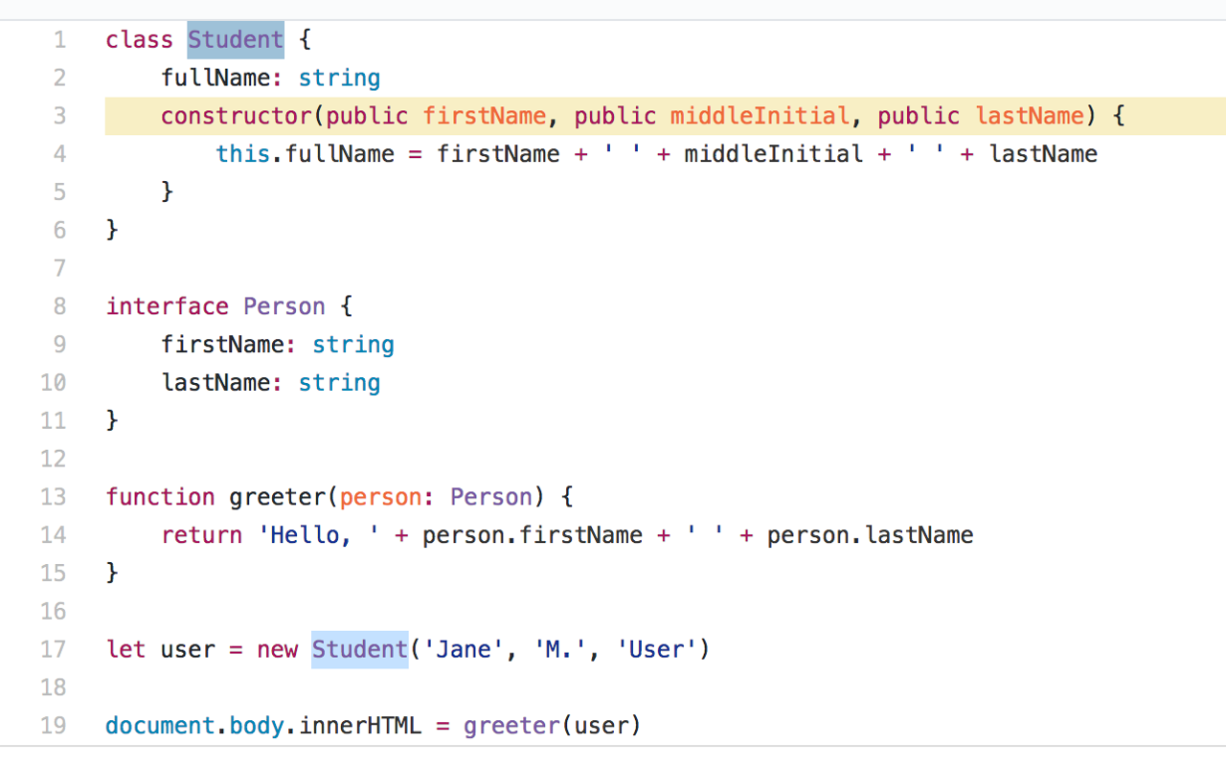Screen dimensions: 1226x766
Task: Click the highlighted Student class name on line 1
Action: [x=236, y=40]
